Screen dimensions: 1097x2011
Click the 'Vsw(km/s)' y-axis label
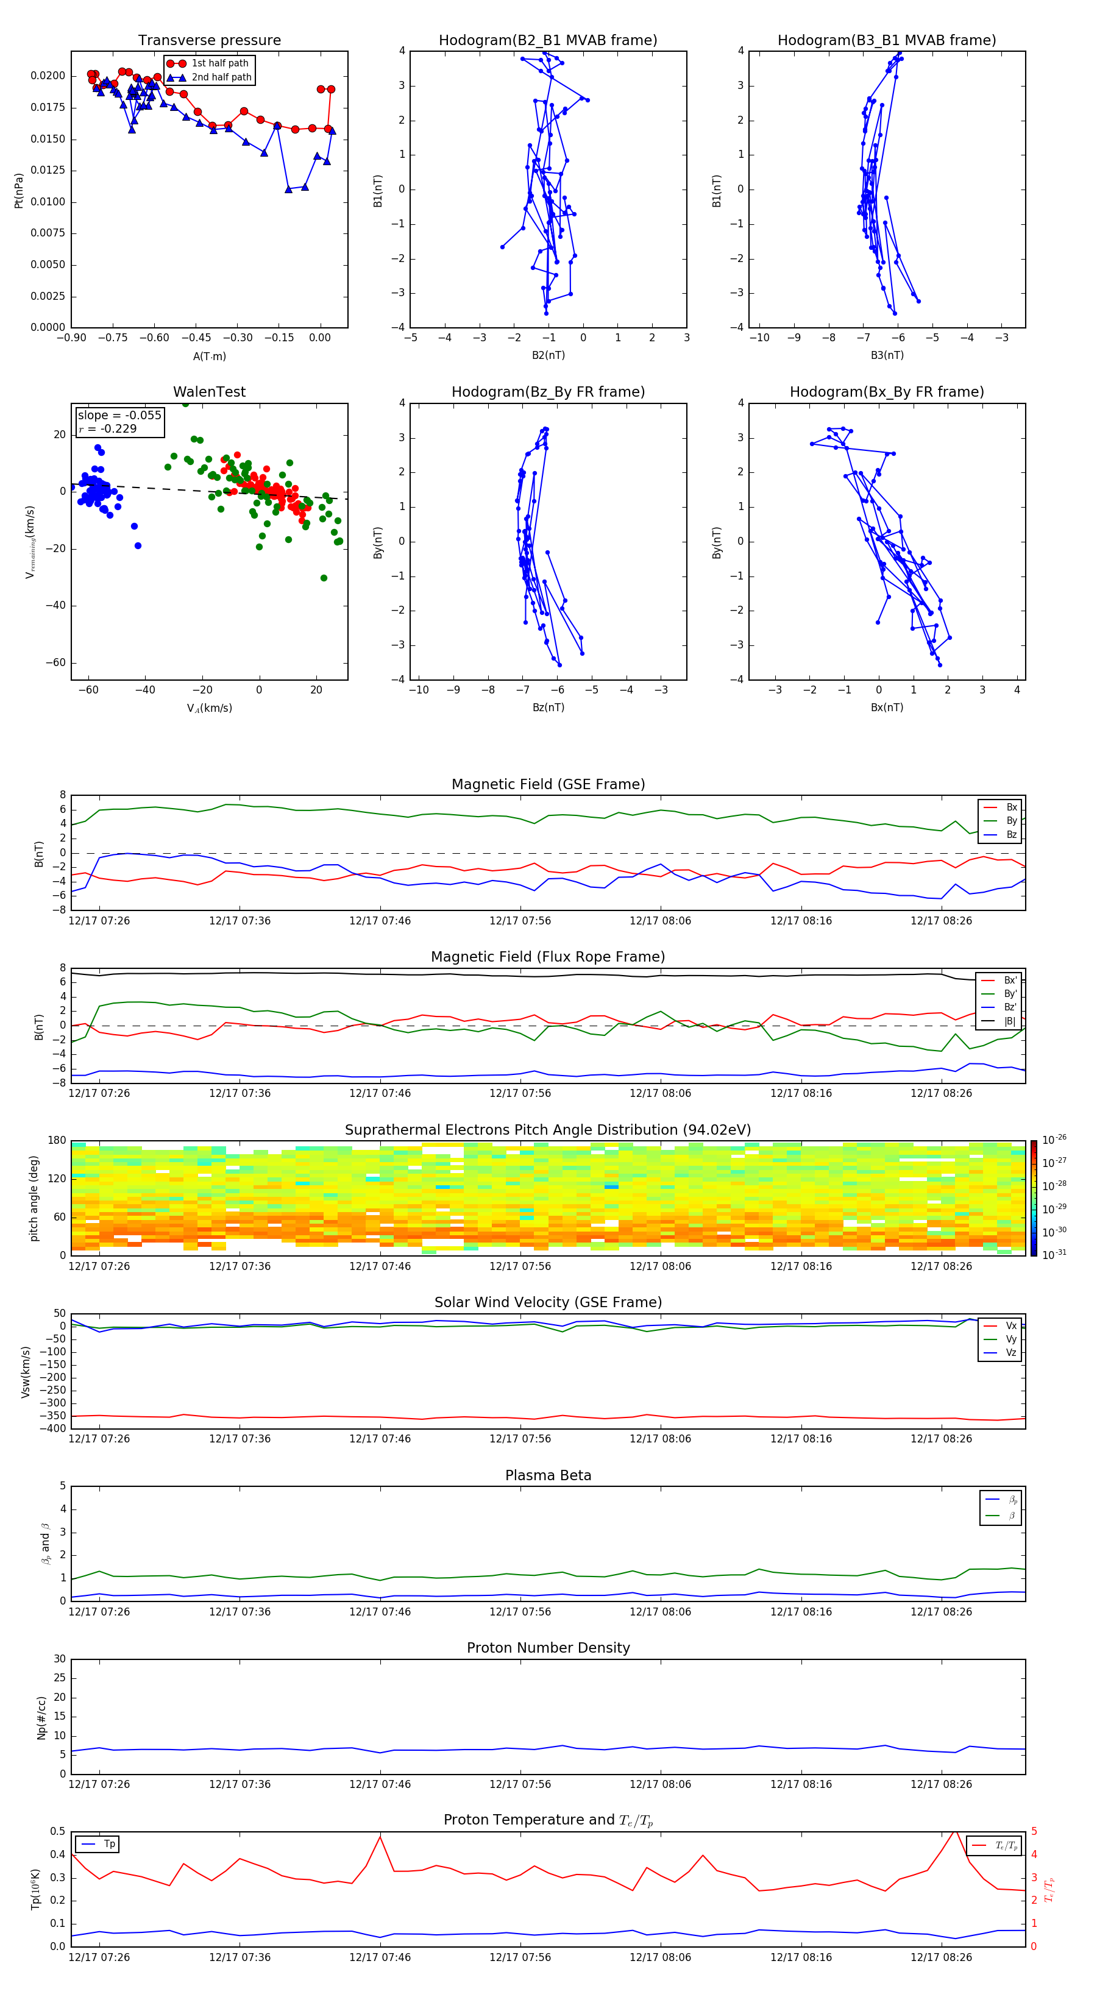(x=26, y=1372)
